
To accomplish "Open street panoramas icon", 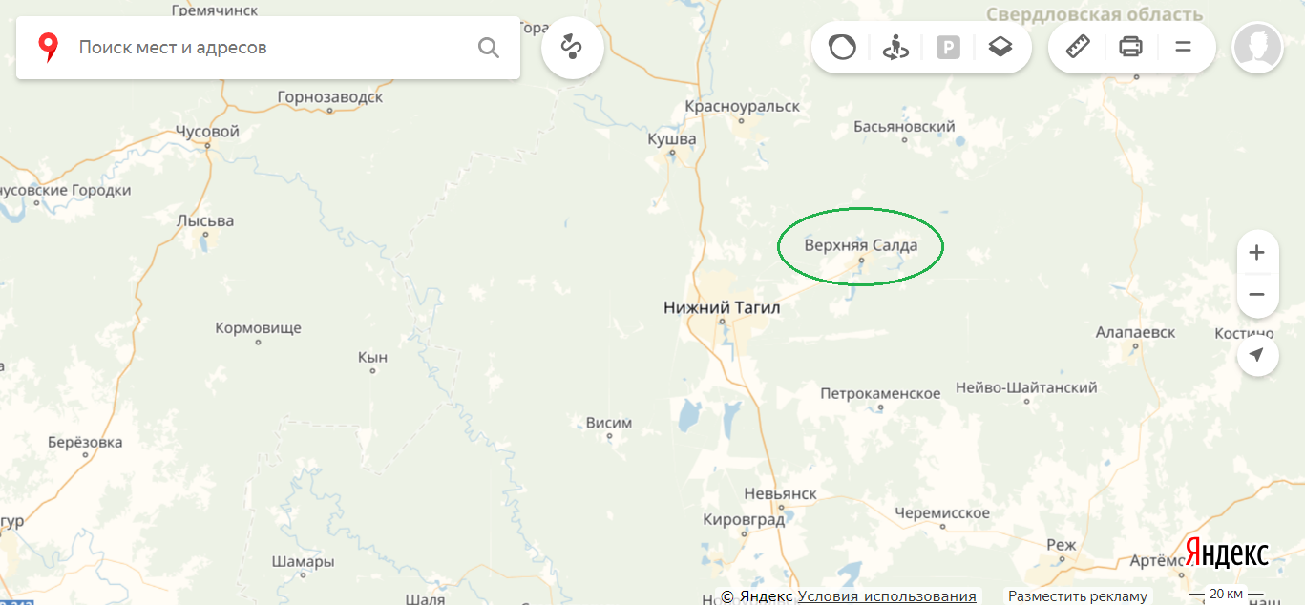I will 895,47.
